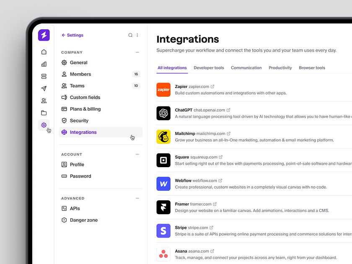The width and height of the screenshot is (352, 264).
Task: Click the paper plane send icon
Action: click(x=44, y=88)
